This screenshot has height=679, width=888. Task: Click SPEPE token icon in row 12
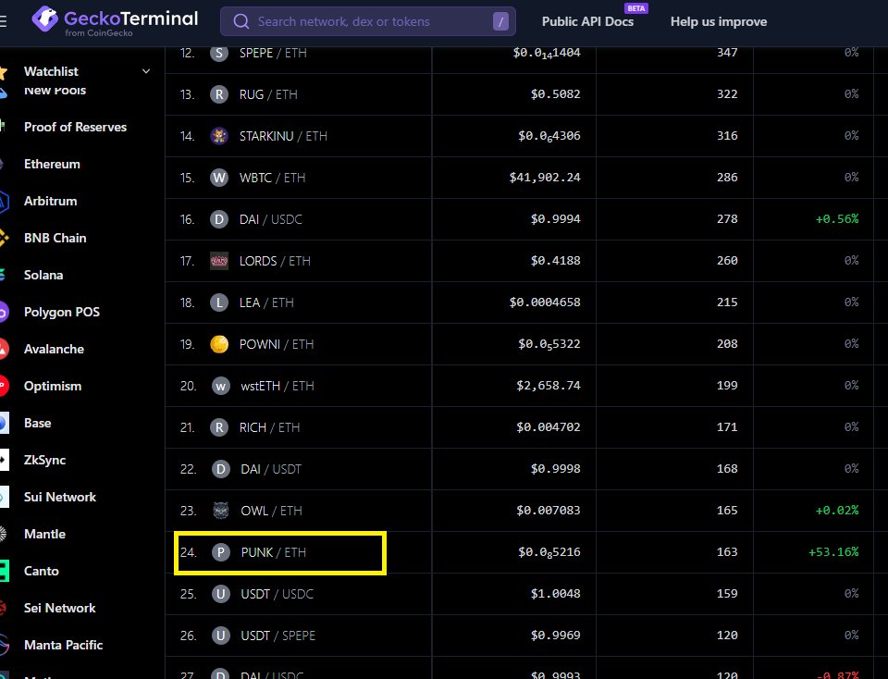[219, 53]
